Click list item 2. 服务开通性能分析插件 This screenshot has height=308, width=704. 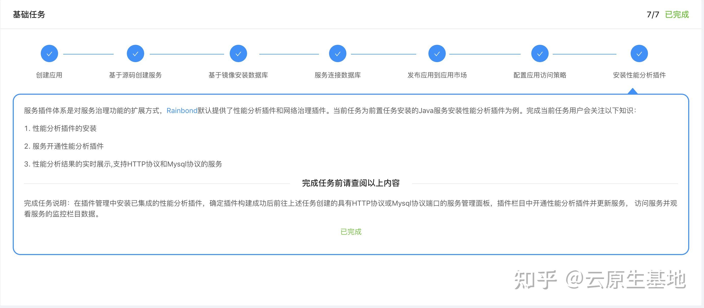(x=64, y=146)
